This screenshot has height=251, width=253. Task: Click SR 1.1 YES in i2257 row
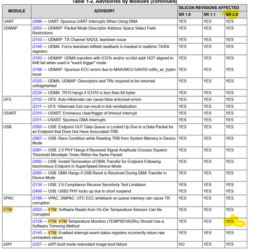(207, 244)
